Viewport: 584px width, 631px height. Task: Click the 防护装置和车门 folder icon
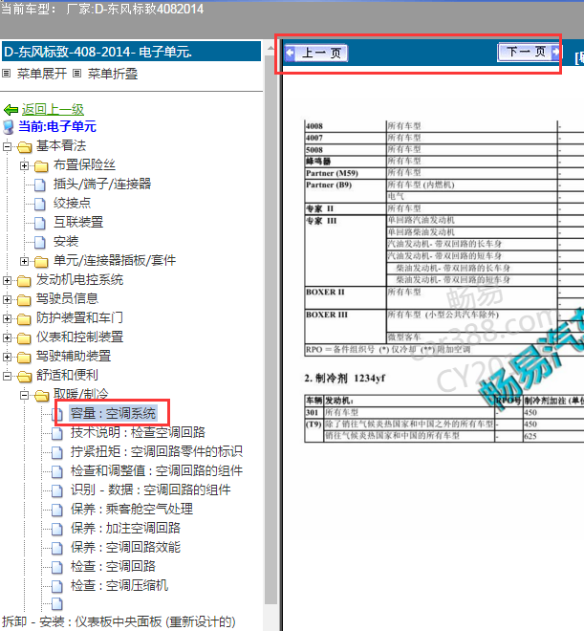24,318
